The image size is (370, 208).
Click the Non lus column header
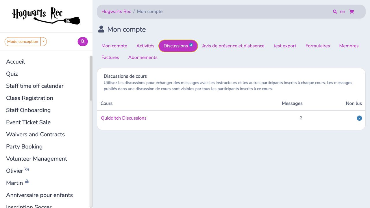(x=354, y=103)
